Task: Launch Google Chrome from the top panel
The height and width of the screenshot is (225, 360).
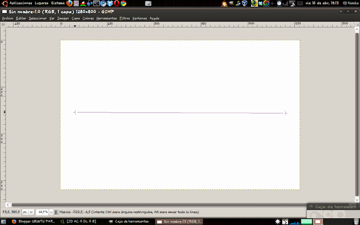Action: 123,3
